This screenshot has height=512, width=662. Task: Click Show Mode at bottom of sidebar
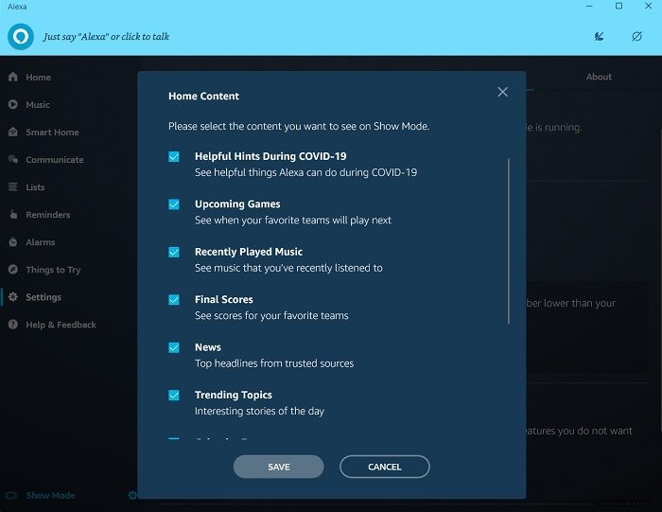(51, 495)
